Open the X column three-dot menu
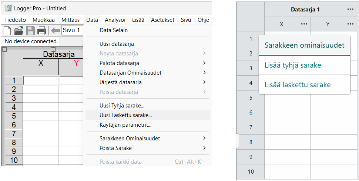359x181 pixels. point(304,24)
